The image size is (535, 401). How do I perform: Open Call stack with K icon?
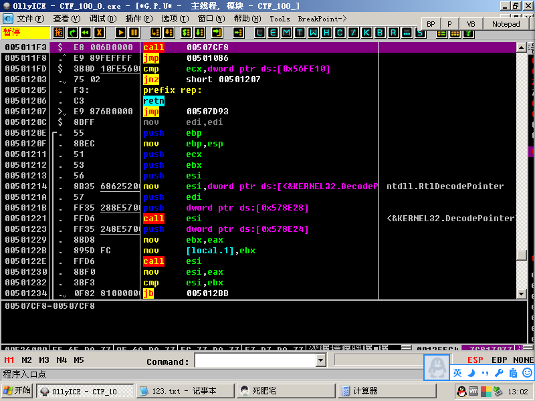click(x=366, y=32)
